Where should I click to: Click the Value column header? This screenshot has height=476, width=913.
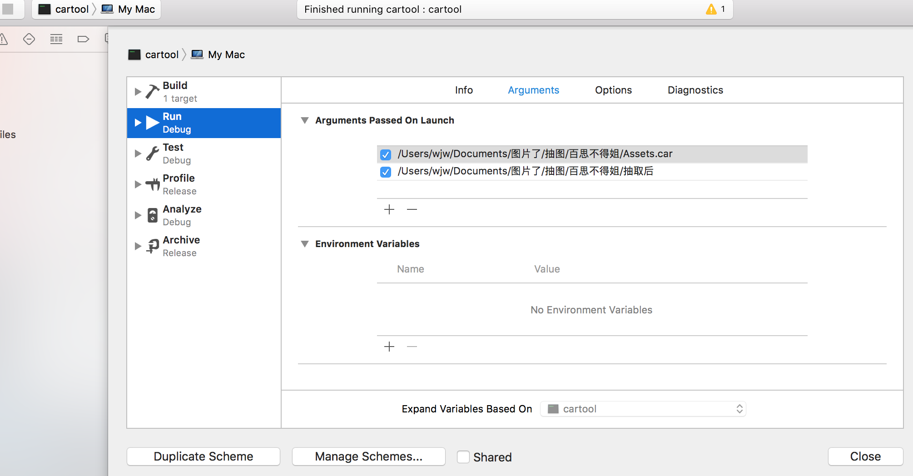tap(547, 269)
